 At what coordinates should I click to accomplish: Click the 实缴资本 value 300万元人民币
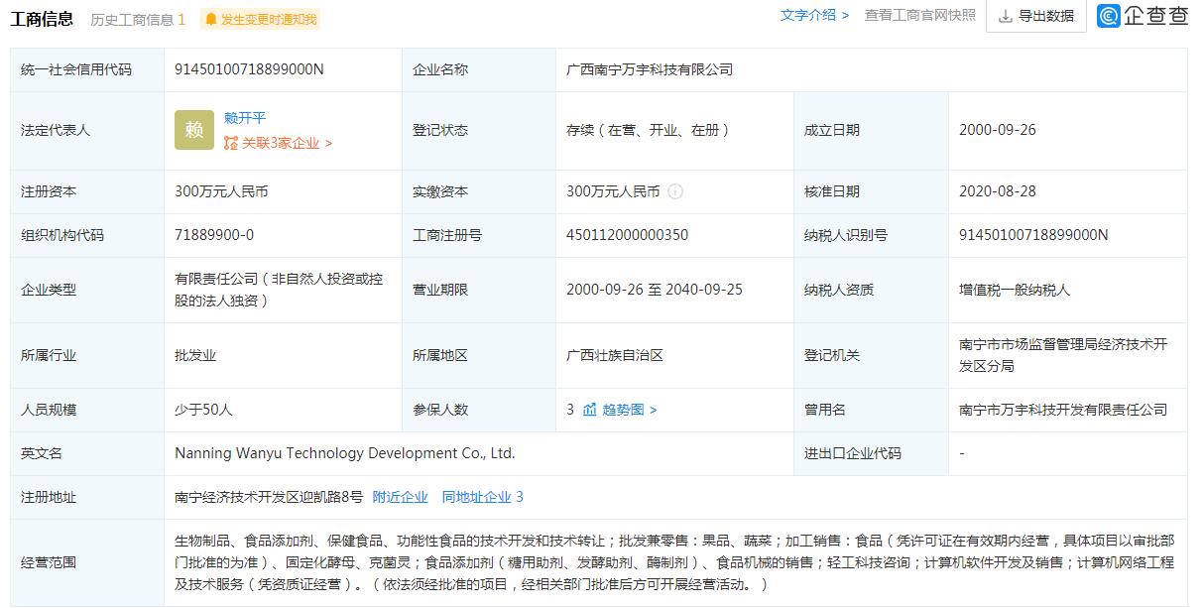tap(613, 191)
